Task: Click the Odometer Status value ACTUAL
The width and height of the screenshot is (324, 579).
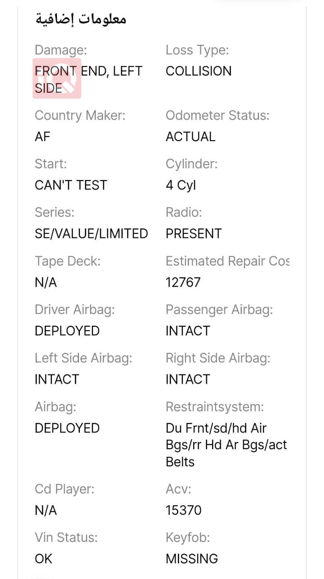Action: (190, 137)
